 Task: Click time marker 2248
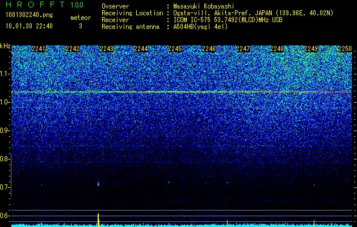tap(277, 49)
